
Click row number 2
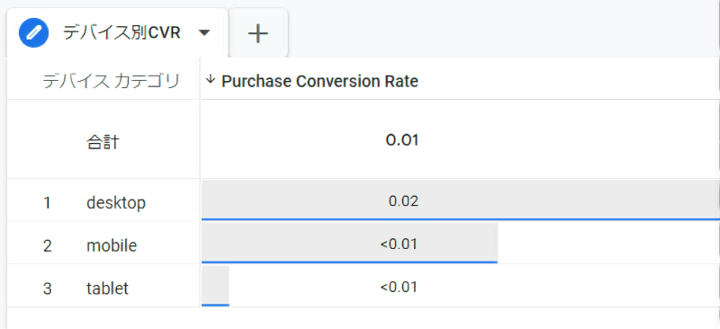click(x=48, y=245)
